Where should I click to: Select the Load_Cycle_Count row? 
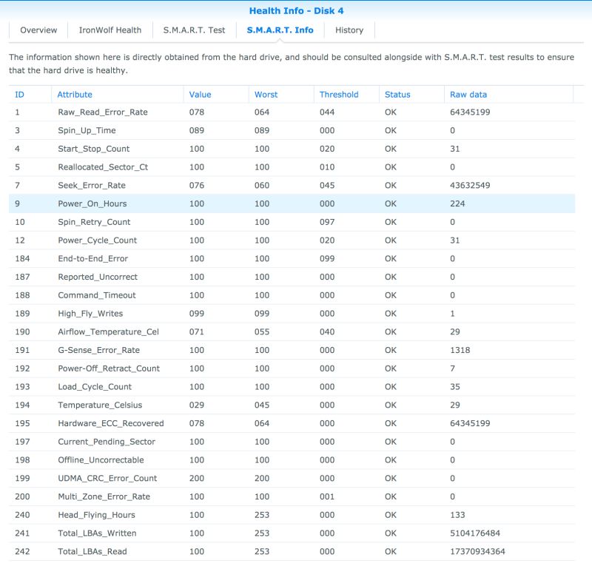tap(292, 387)
